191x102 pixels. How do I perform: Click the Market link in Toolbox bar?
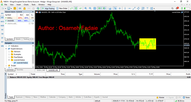click(160, 98)
